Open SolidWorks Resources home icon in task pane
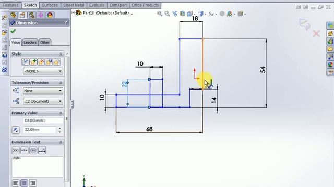The image size is (334, 187). point(330,33)
